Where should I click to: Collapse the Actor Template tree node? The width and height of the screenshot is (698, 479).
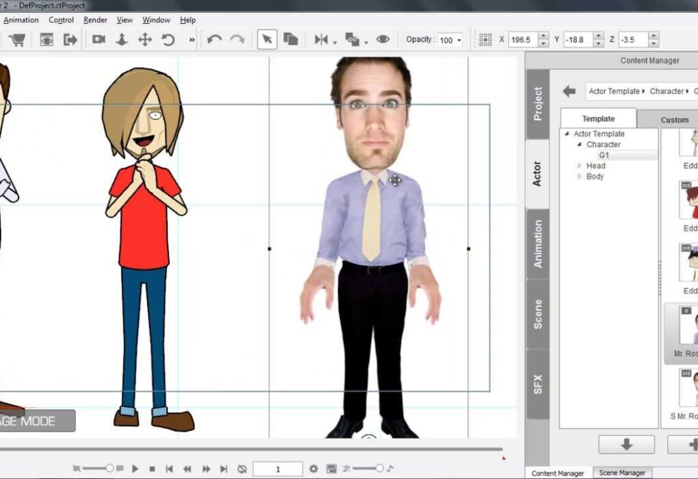click(567, 133)
